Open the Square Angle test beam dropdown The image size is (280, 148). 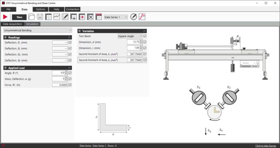point(130,36)
